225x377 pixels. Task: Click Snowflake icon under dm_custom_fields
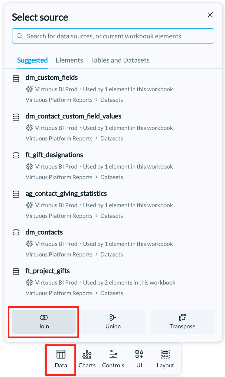(29, 89)
